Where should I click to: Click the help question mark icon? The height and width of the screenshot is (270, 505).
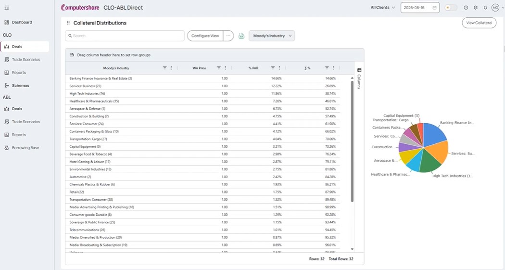coord(466,8)
